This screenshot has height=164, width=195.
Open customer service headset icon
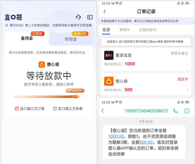coord(79,17)
